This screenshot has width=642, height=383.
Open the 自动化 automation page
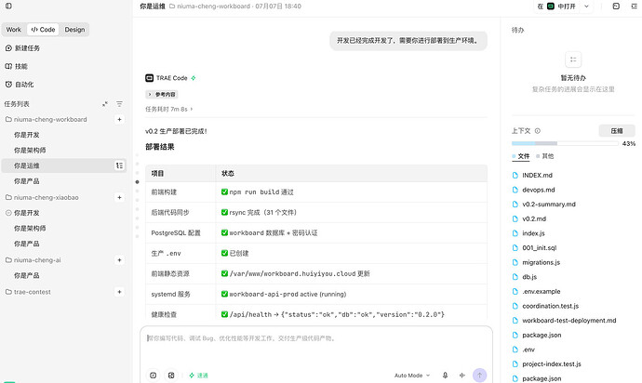(20, 85)
